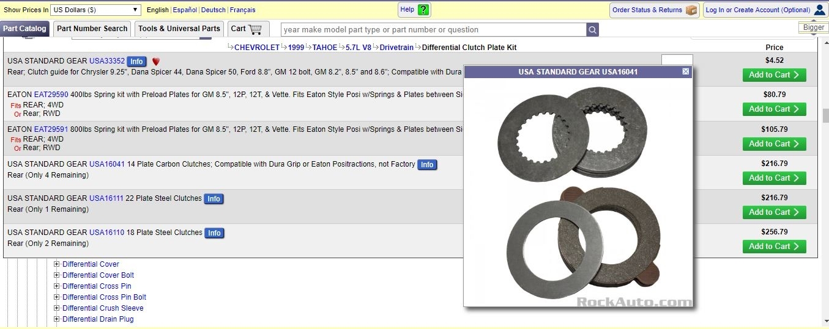Go to TAHOE breadcrumb

[x=325, y=48]
